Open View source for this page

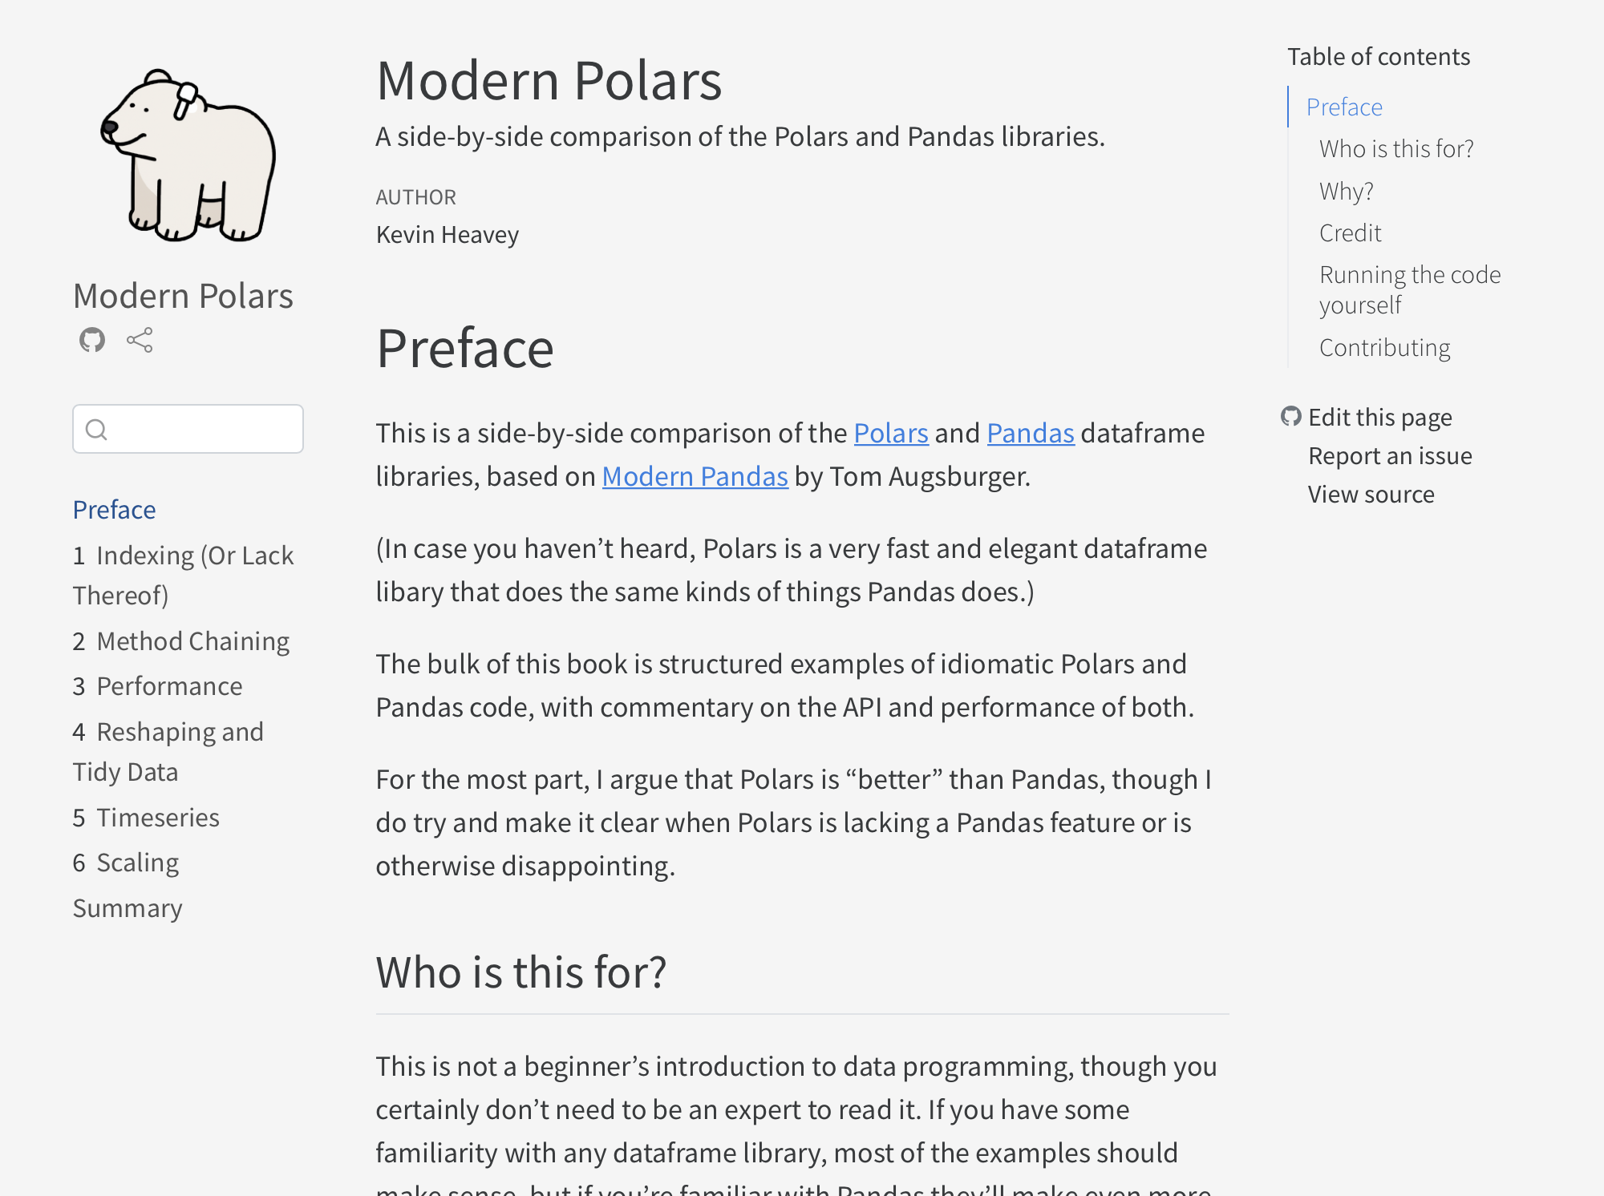[1371, 495]
